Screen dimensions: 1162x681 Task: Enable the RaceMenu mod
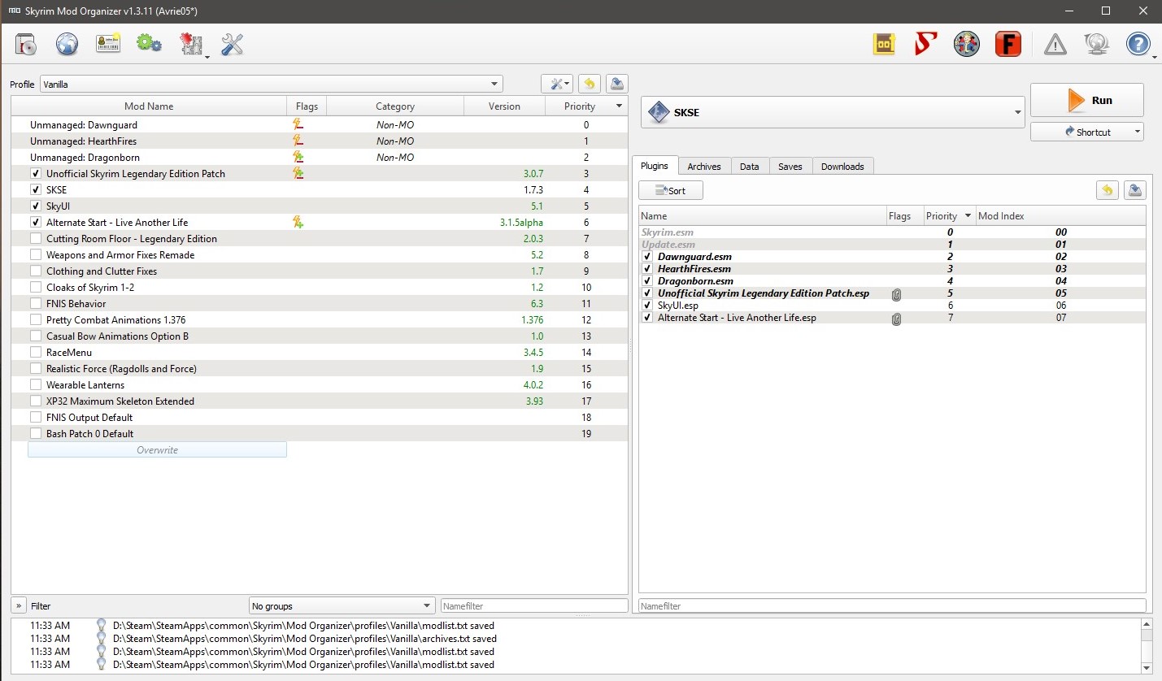pyautogui.click(x=36, y=353)
